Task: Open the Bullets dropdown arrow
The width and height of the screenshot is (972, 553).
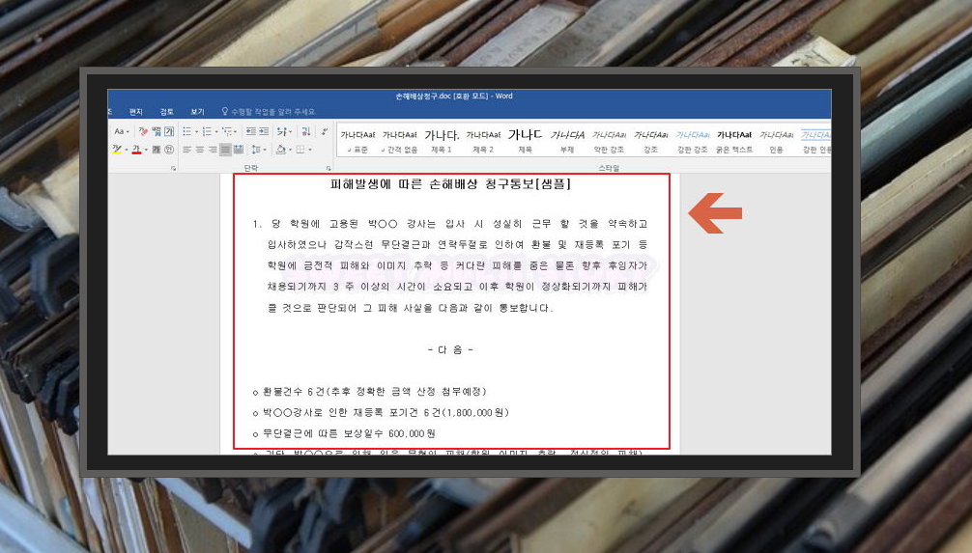Action: point(196,132)
